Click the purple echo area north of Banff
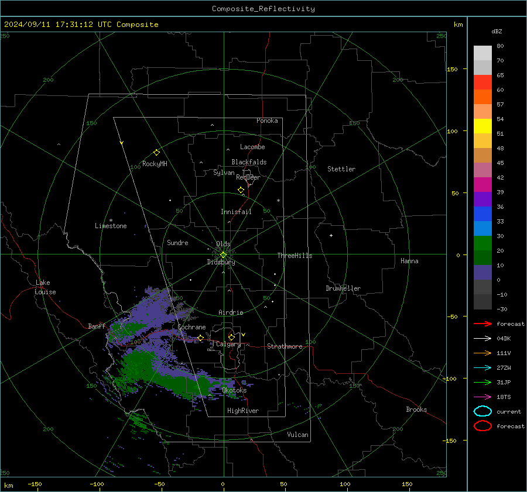 (151, 311)
